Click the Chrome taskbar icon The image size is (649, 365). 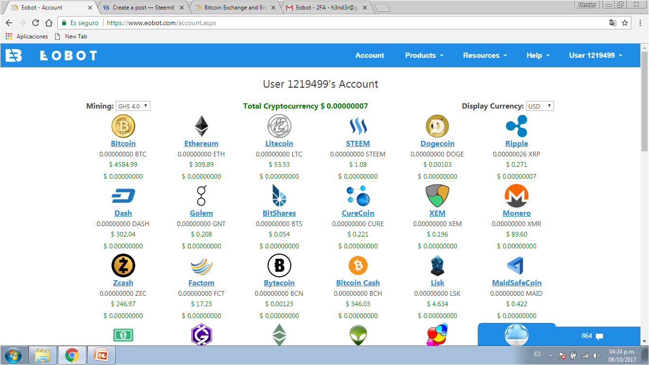click(72, 355)
